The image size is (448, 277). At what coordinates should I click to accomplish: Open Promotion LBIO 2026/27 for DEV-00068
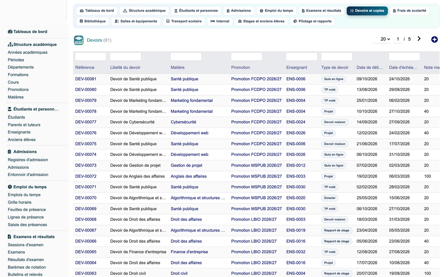(x=254, y=220)
